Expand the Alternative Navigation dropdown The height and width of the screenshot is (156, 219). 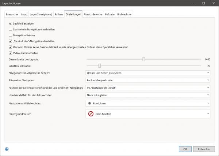point(147,80)
